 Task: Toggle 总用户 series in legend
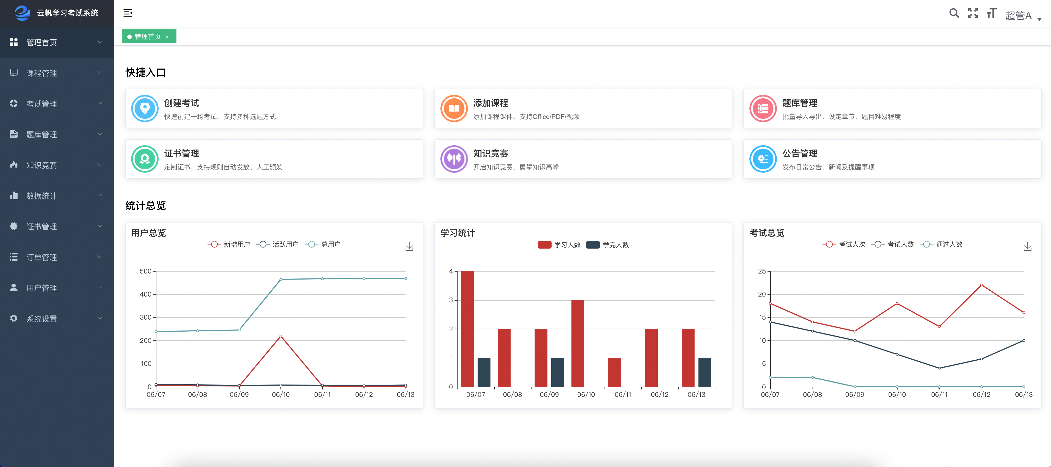(x=323, y=244)
